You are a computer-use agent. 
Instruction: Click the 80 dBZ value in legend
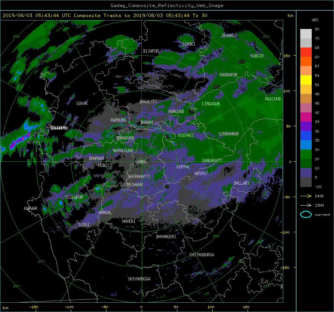pos(317,29)
